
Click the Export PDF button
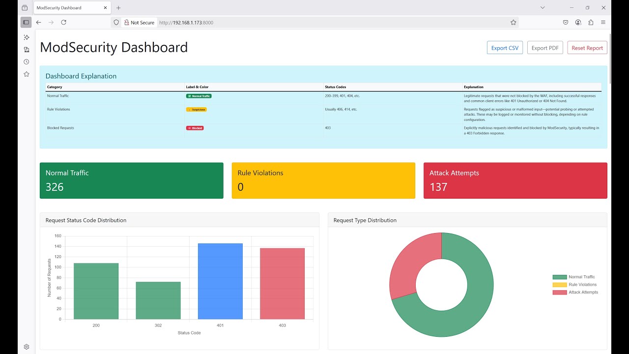[545, 48]
